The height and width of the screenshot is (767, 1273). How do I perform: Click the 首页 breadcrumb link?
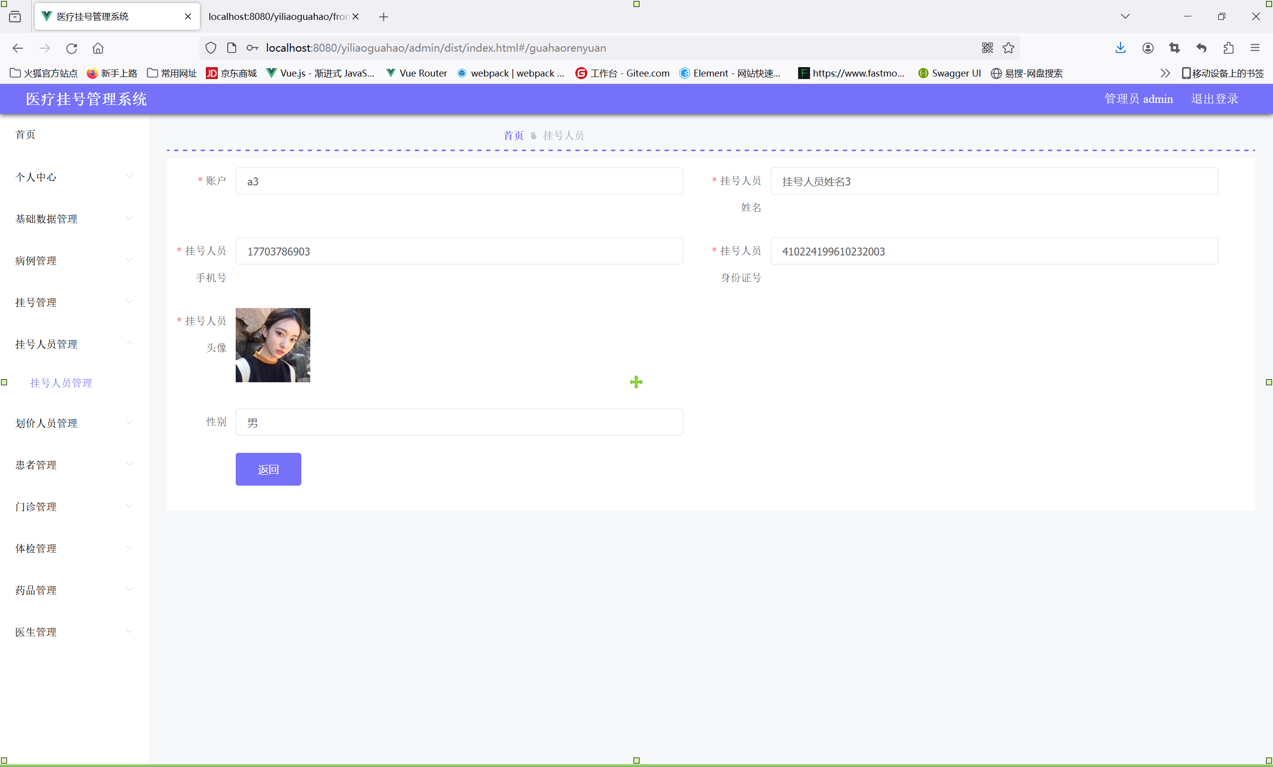513,135
